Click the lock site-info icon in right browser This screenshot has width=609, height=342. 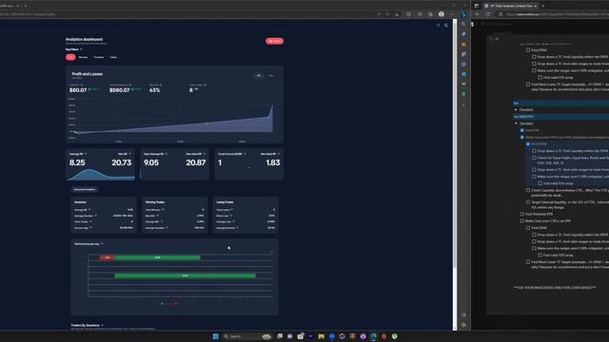click(x=501, y=14)
